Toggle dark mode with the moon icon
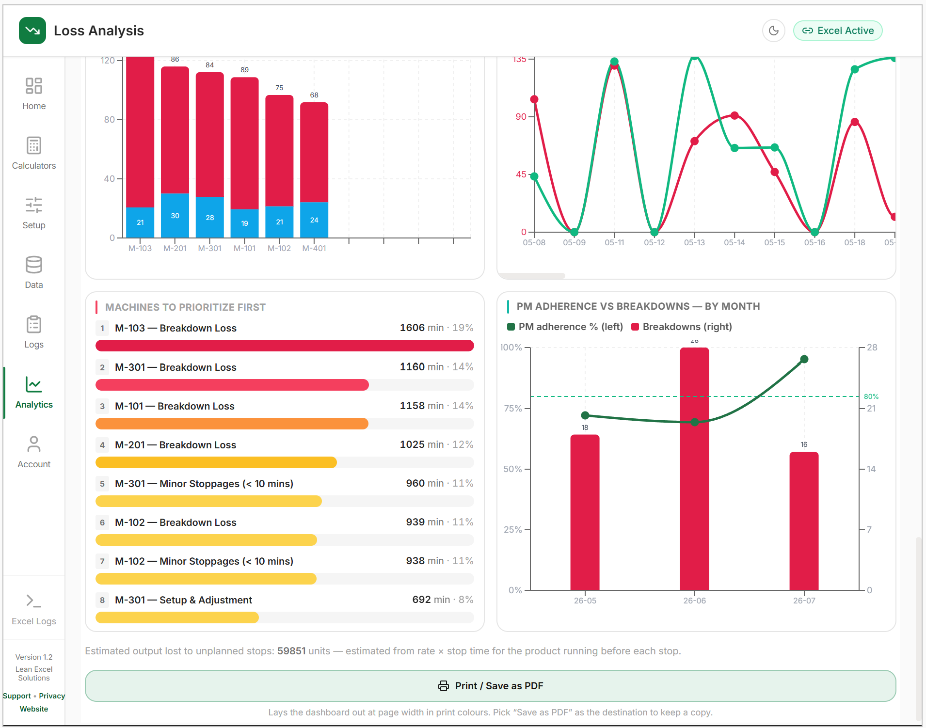Screen dimensions: 926x728 [x=774, y=31]
